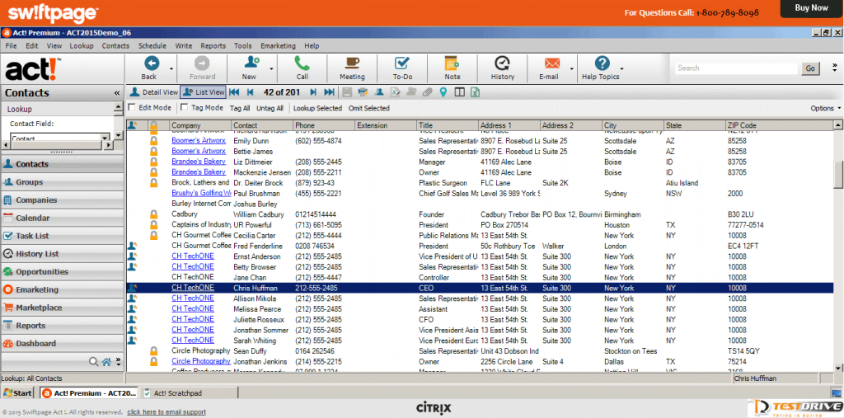
Task: Create a Note using the Note icon
Action: pos(452,63)
